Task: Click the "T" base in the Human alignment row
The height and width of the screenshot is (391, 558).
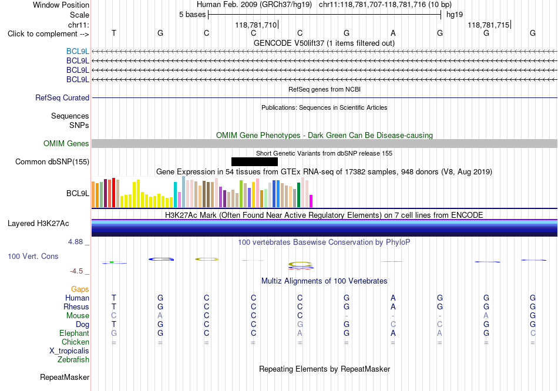Action: [x=114, y=298]
